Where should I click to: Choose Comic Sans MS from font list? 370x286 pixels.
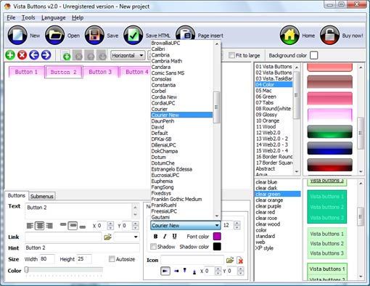point(168,73)
